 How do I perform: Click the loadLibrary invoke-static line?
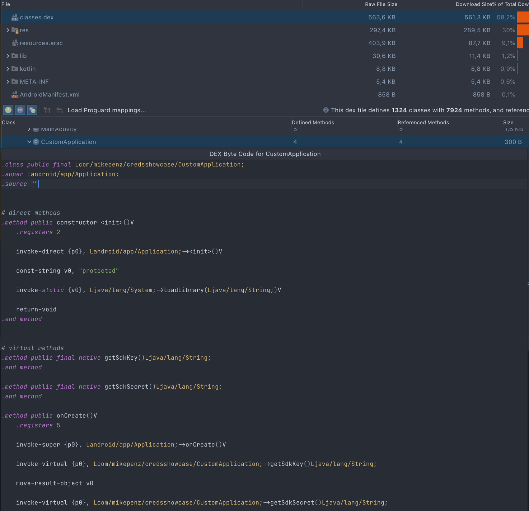[149, 290]
